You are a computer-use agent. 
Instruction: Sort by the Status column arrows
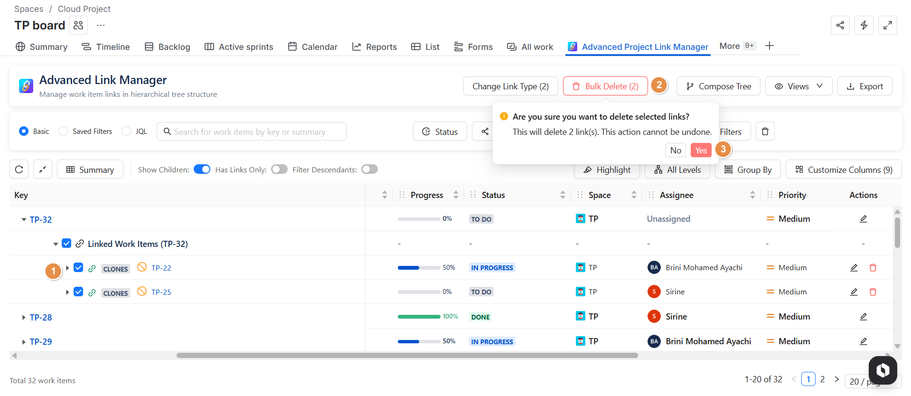(x=563, y=195)
